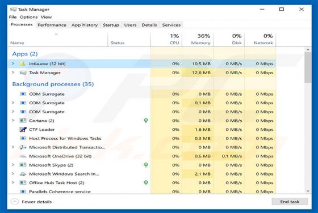Select the Processes tab
Viewport: 318px width, 213px height.
point(22,24)
